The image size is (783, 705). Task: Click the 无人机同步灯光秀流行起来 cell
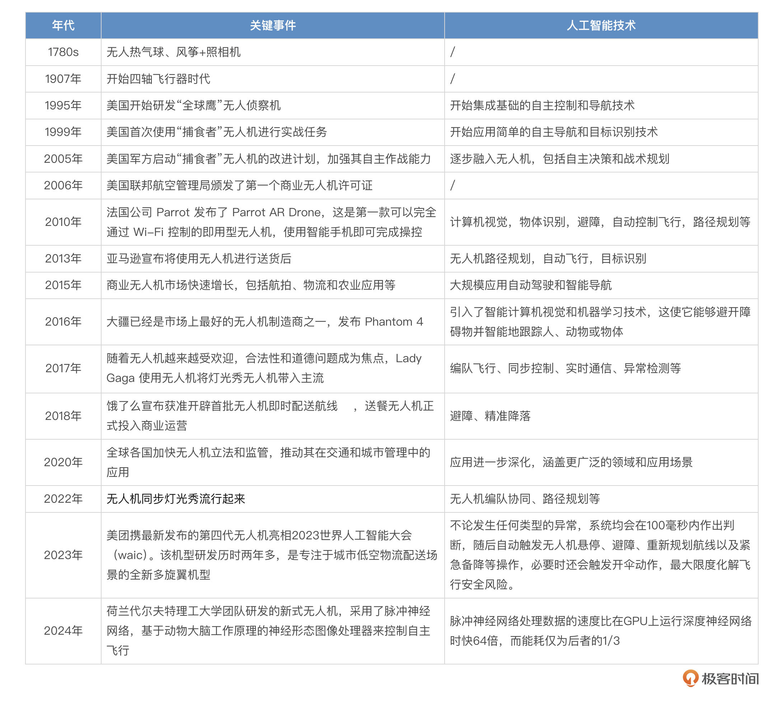[175, 498]
